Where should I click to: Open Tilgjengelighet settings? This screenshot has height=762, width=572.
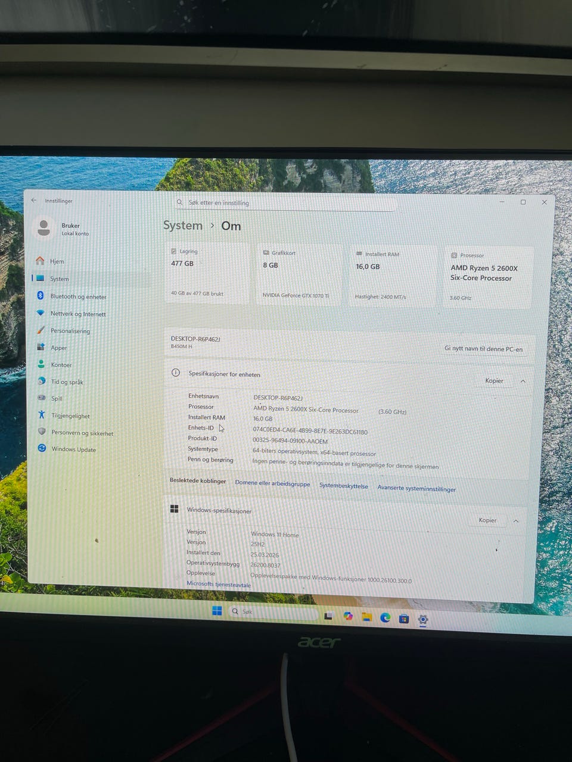(70, 416)
